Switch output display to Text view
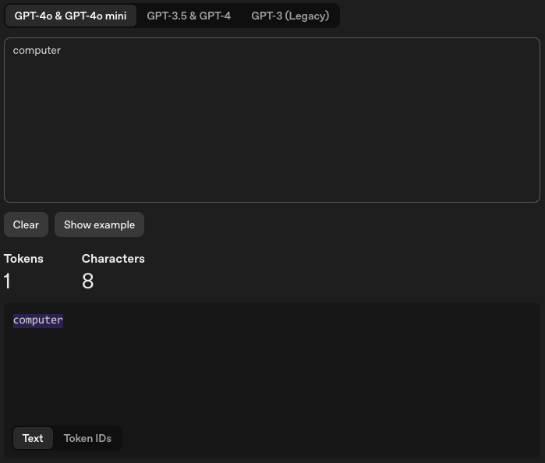This screenshot has width=545, height=463. coord(33,438)
